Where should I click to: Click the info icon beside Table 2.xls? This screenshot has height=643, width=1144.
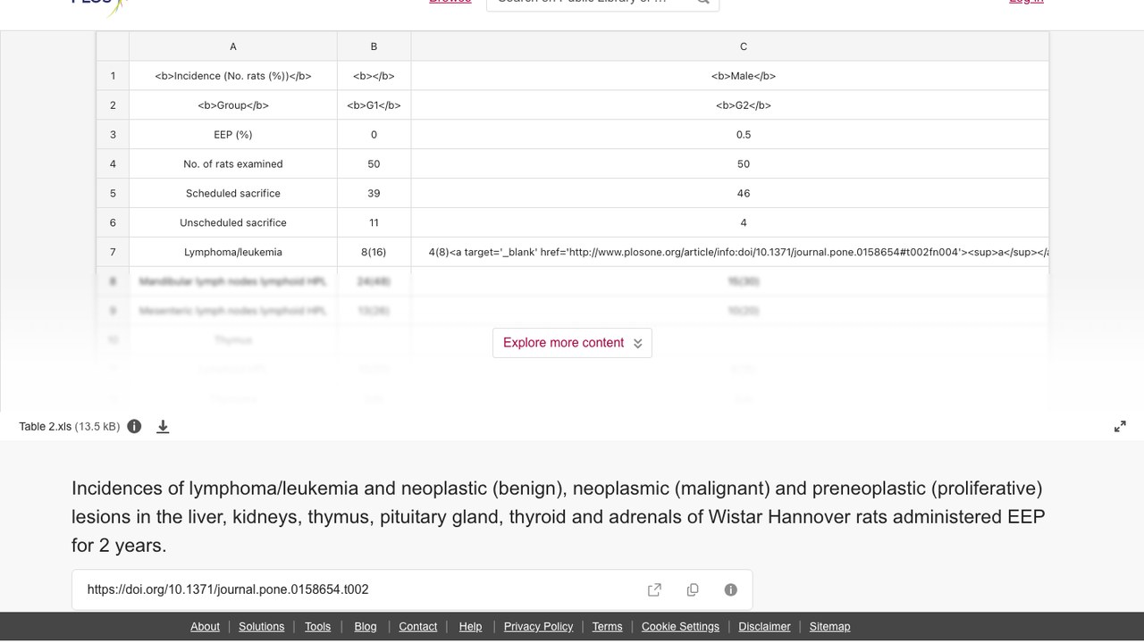134,426
